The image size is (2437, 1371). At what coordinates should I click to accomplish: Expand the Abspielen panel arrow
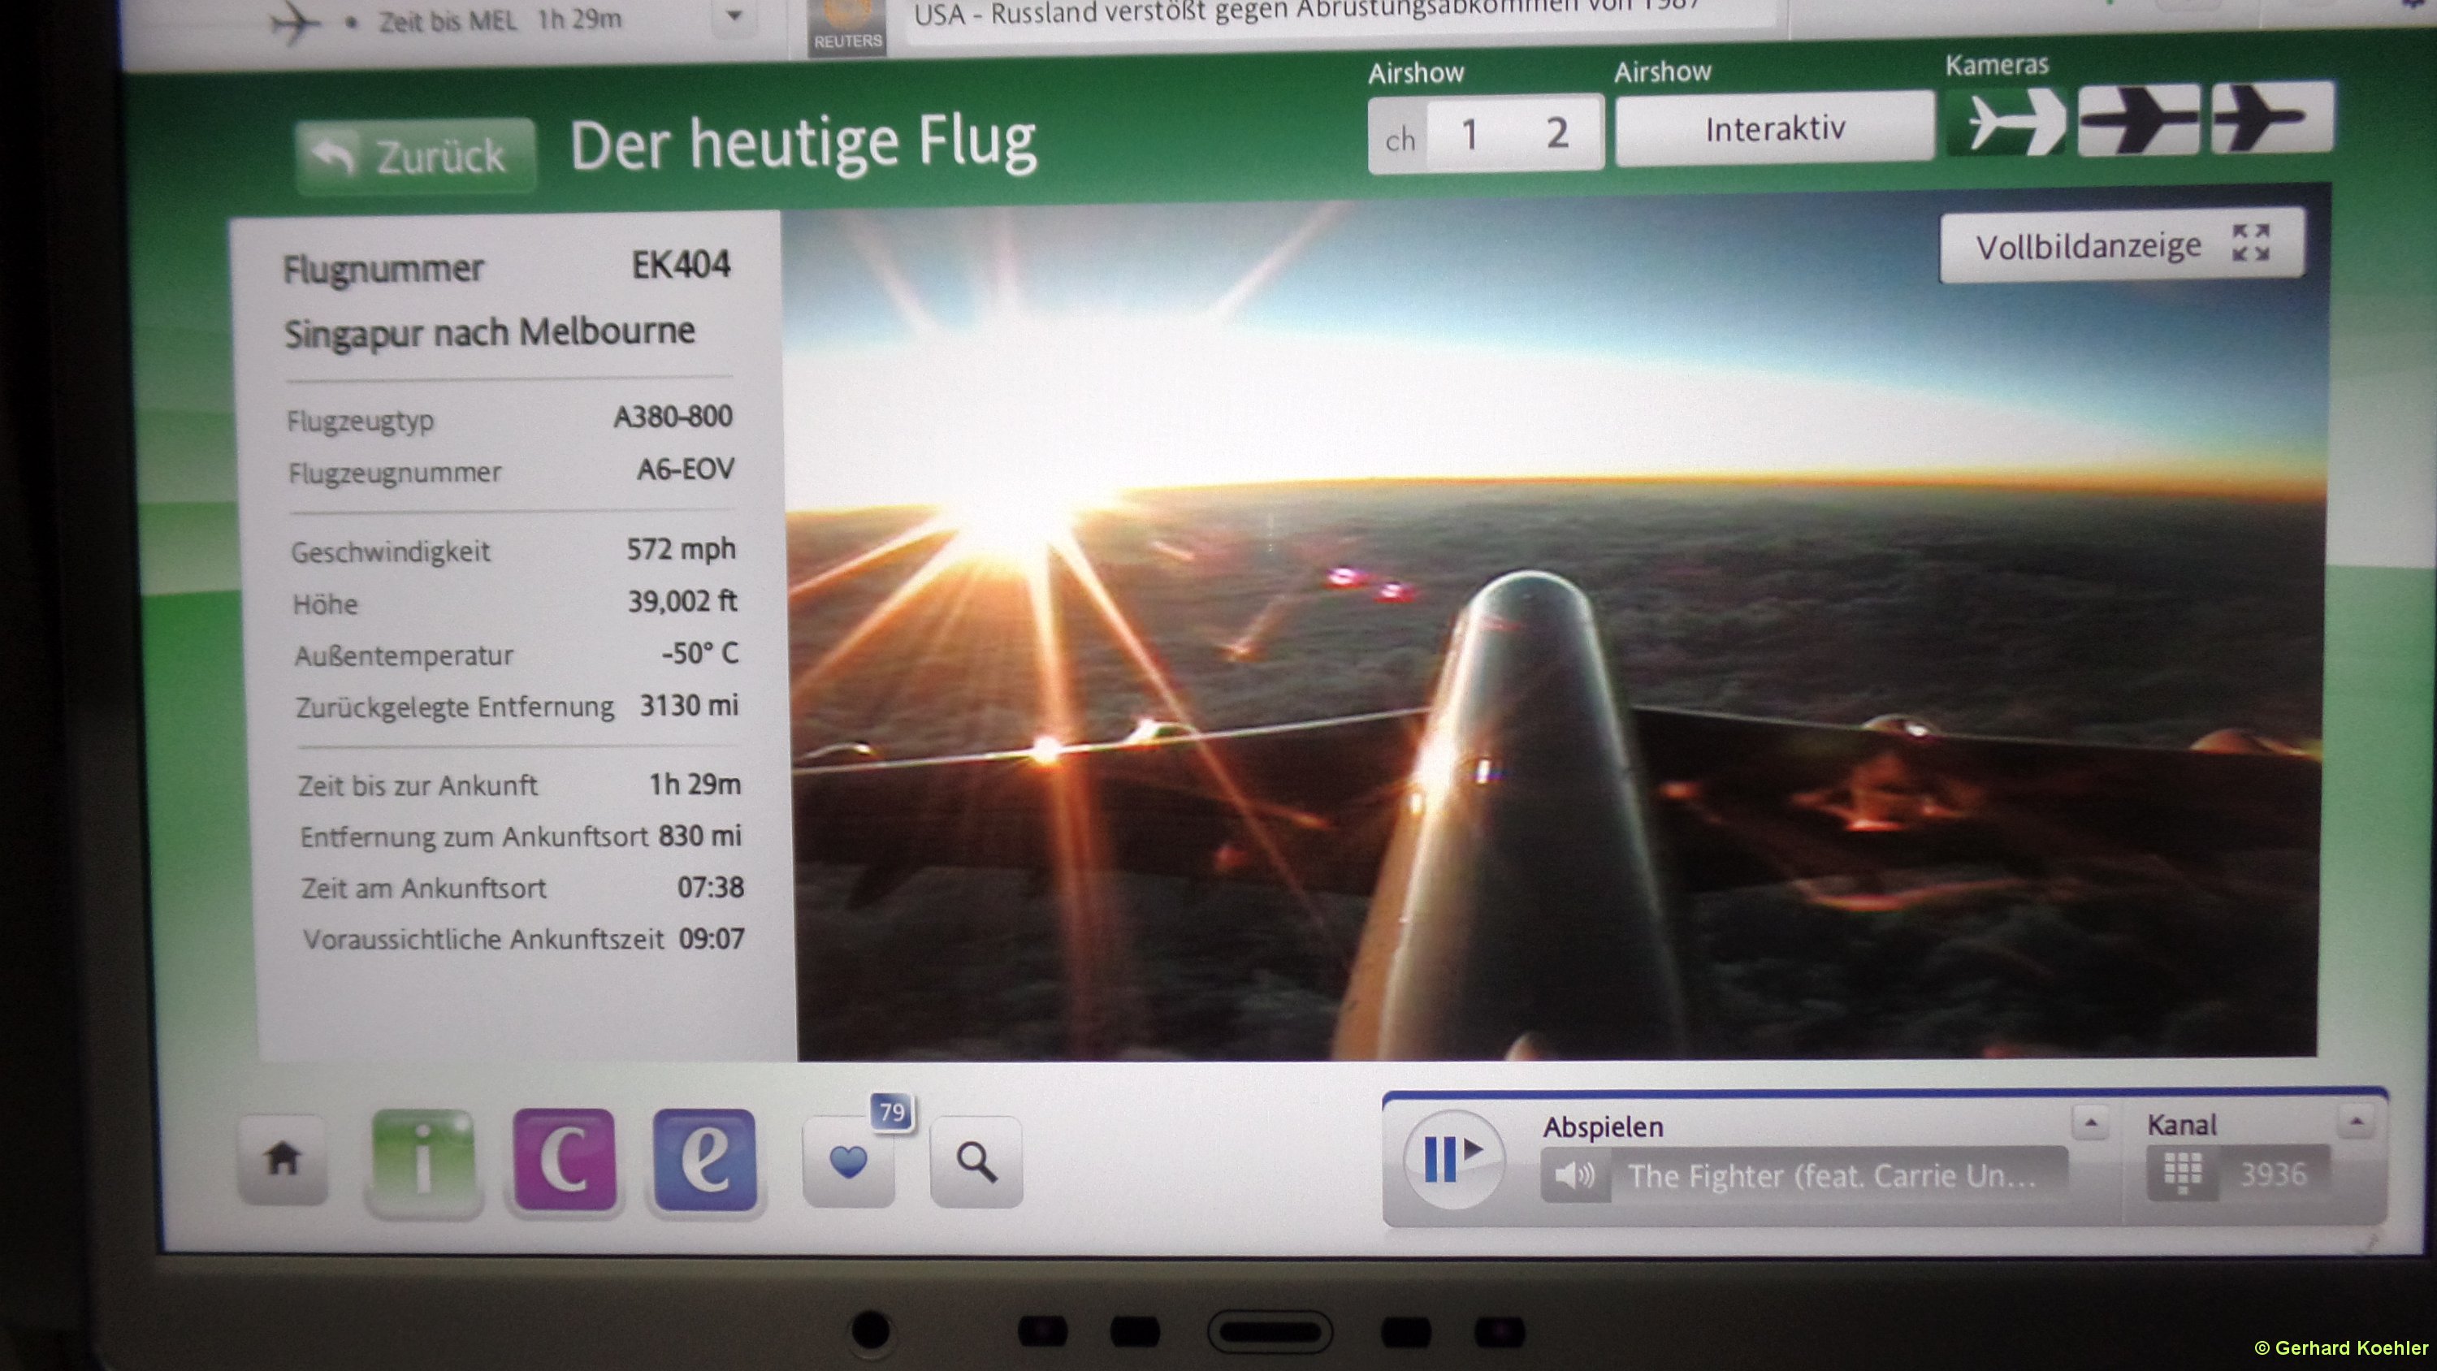click(2090, 1123)
